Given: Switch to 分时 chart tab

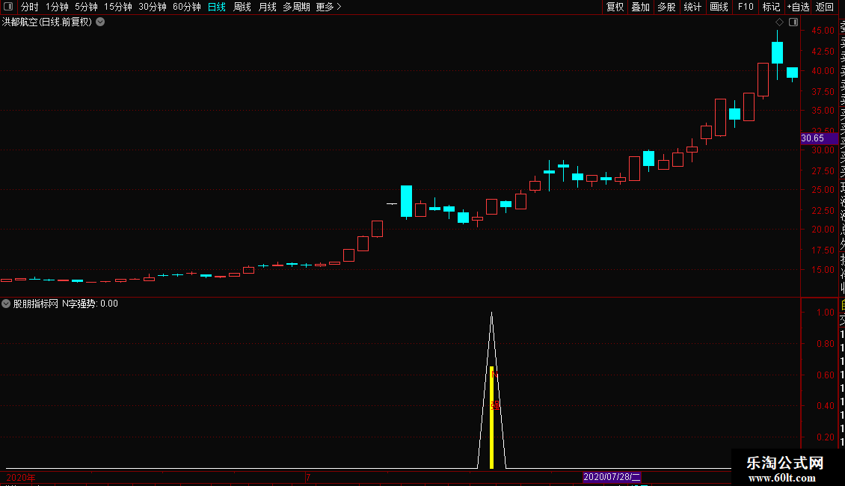Looking at the screenshot, I should tap(30, 7).
